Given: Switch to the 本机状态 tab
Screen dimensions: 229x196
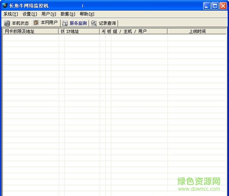Looking at the screenshot, I should [x=16, y=23].
